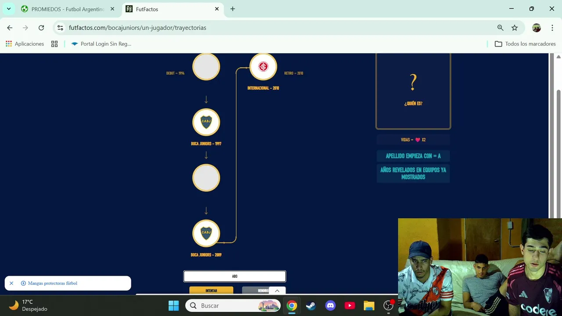Screen dimensions: 562x316
Task: Click the ¿Quién es? mystery player card
Action: [413, 91]
